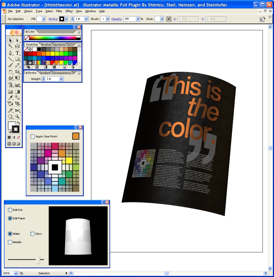274x277 pixels.
Task: Open the Window menu
Action: [x=90, y=11]
